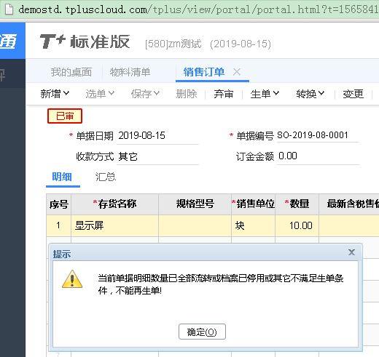The image size is (379, 357).
Task: Select the 块 unit cell in row 1
Action: click(x=253, y=225)
